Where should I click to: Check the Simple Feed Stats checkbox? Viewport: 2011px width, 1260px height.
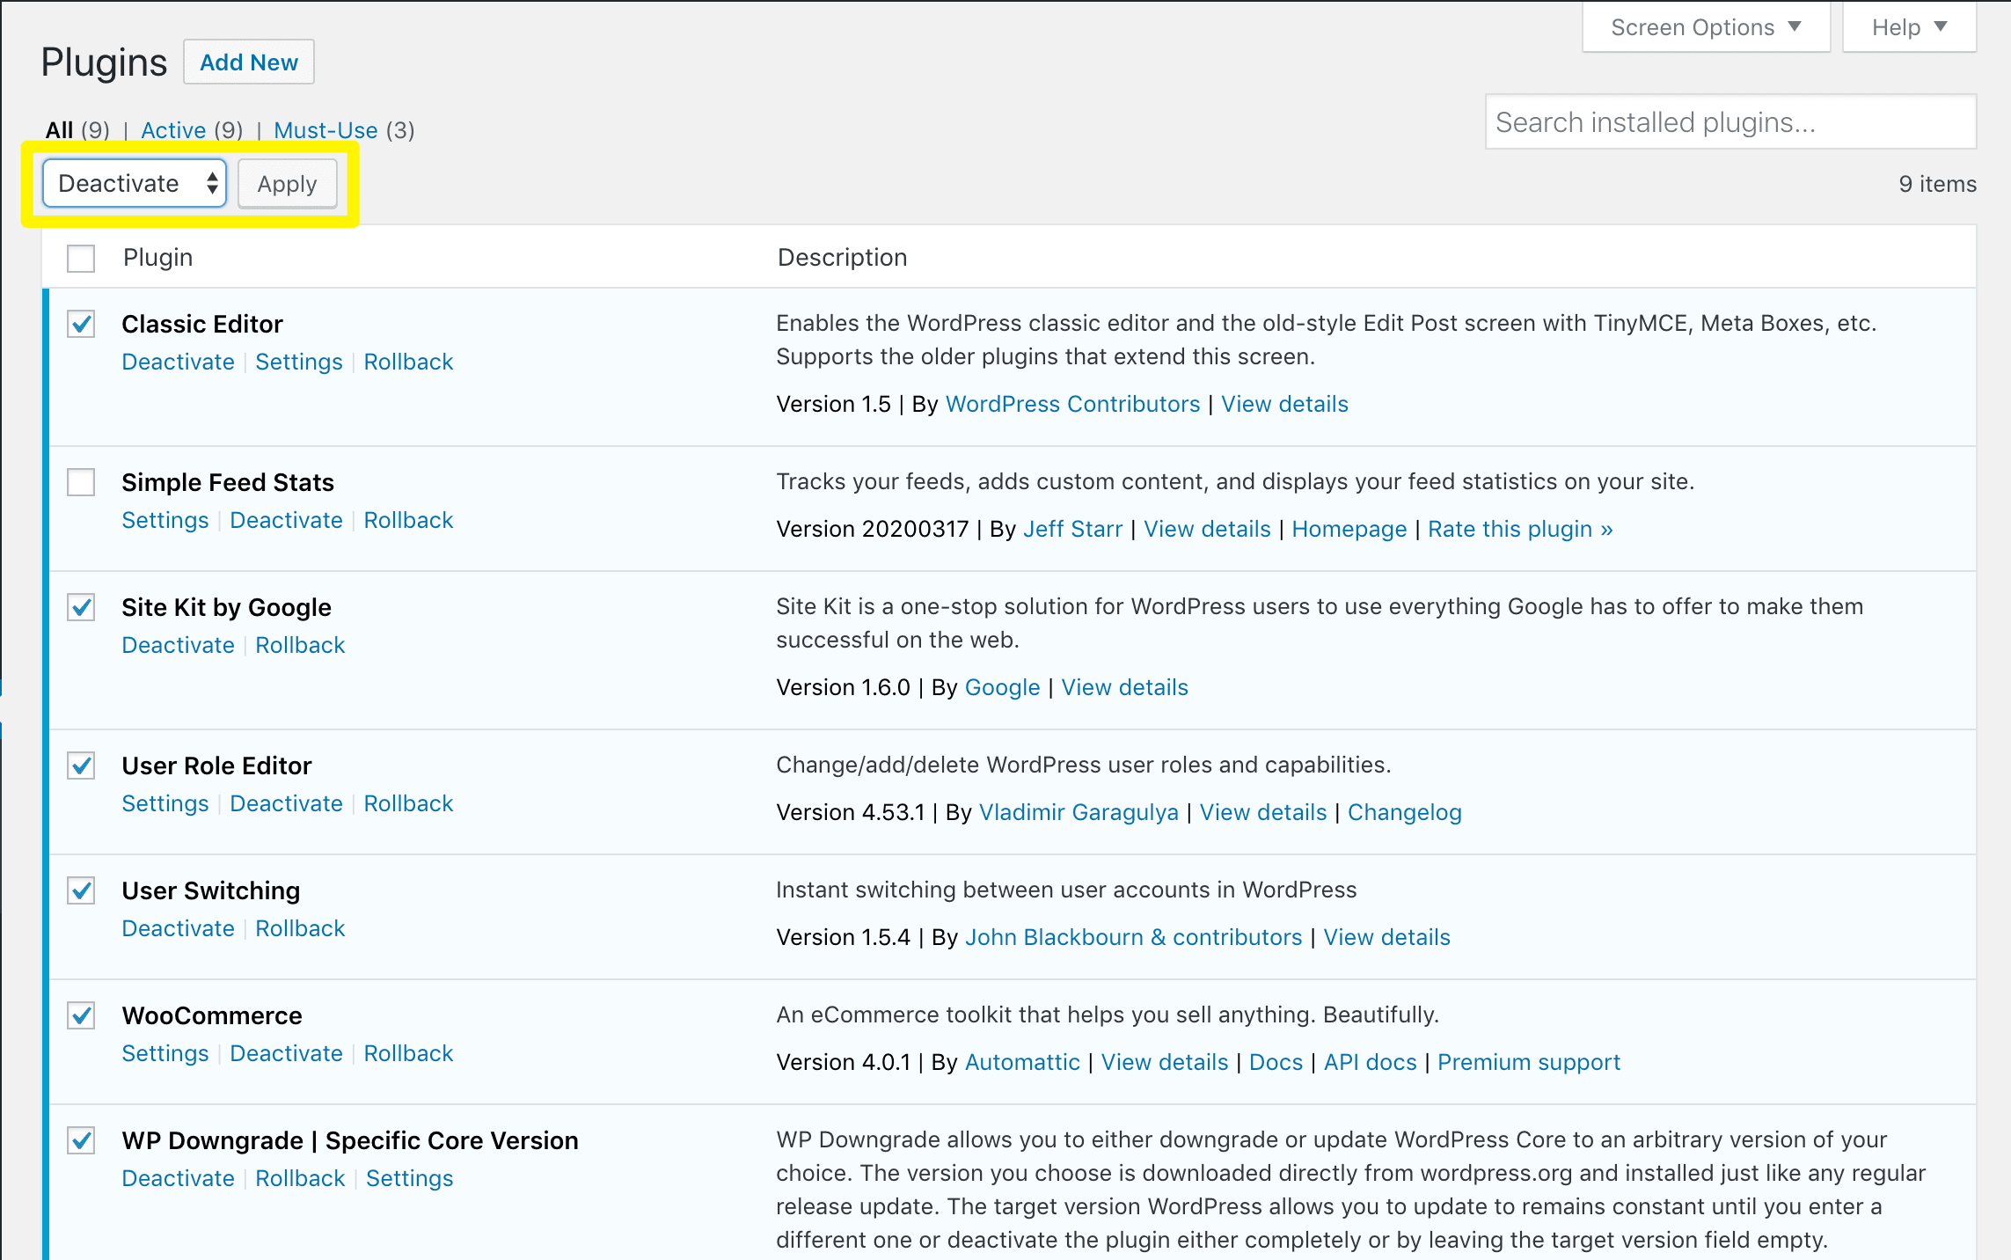[x=80, y=483]
